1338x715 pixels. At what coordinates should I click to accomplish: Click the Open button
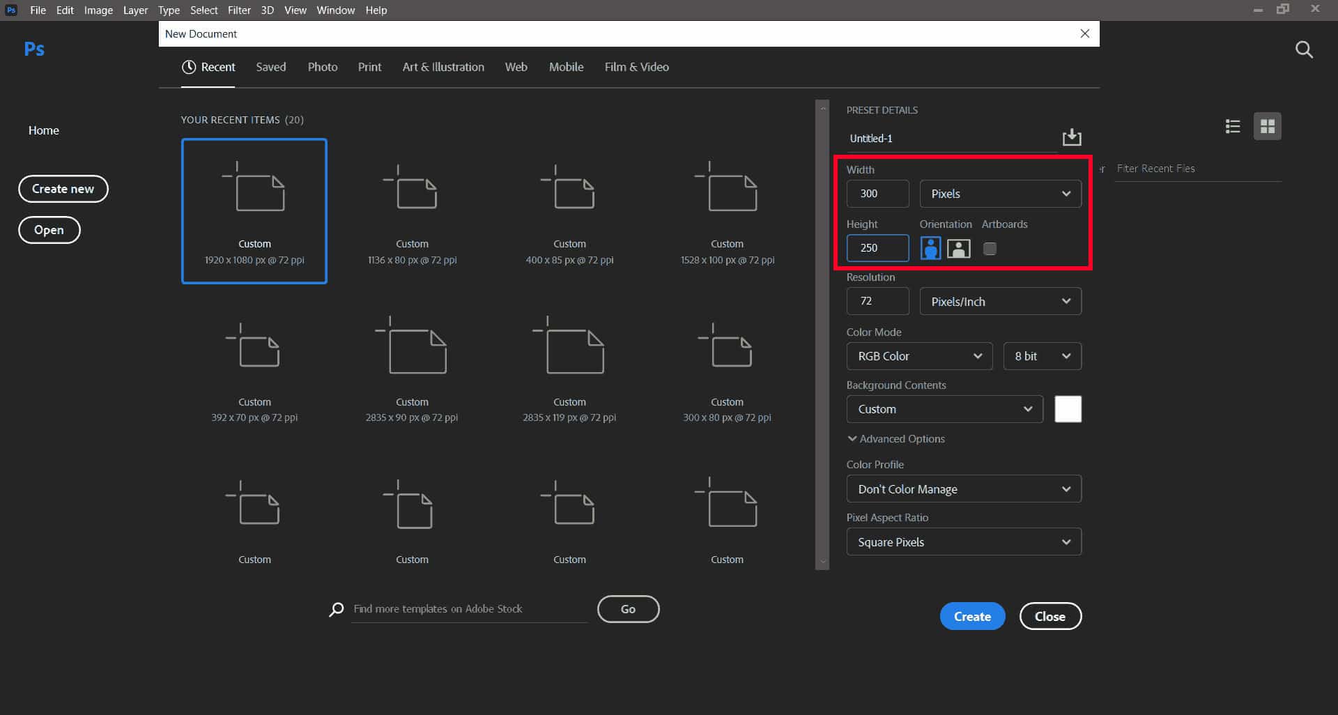49,230
